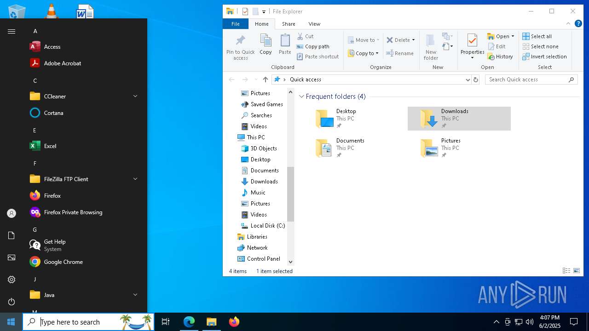589x331 pixels.
Task: Open Get Help from Start menu
Action: [x=85, y=245]
